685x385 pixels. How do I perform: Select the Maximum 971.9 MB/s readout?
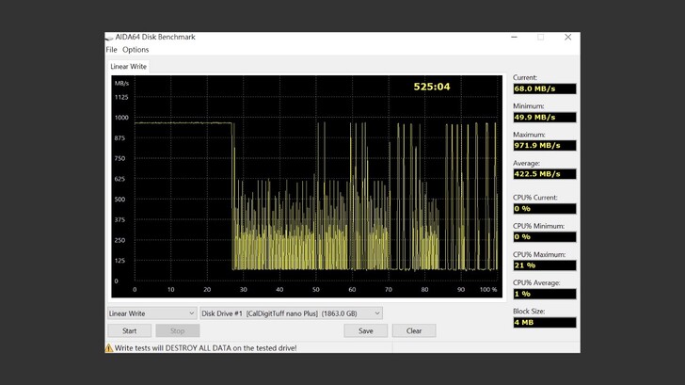click(x=544, y=146)
